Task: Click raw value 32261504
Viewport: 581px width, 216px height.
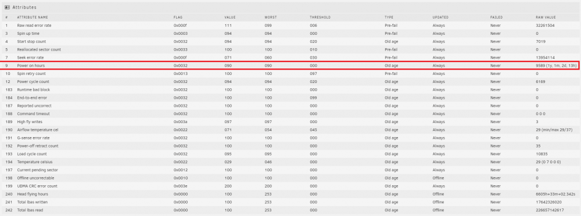Action: pos(545,26)
